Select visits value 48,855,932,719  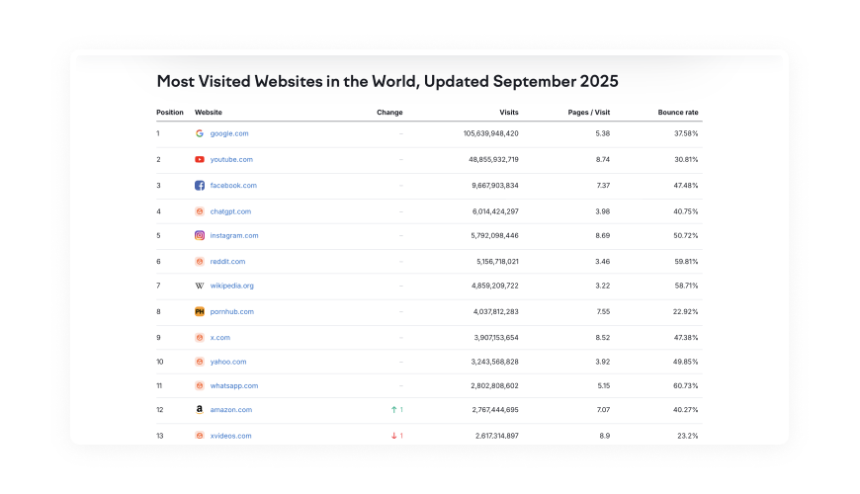[493, 159]
